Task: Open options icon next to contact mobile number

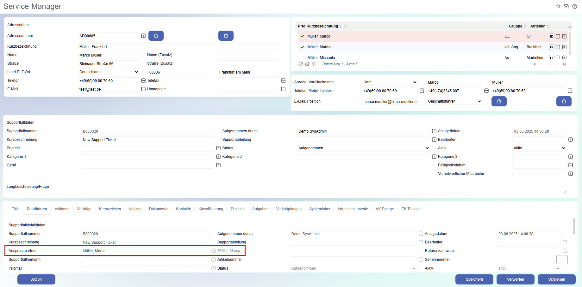Action: [486, 91]
